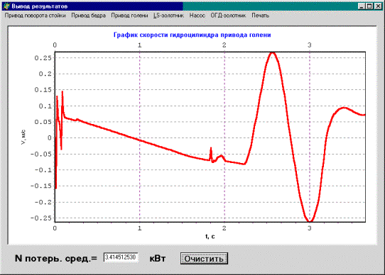
Task: Minimize the Вывод результатов window
Action: (361, 6)
